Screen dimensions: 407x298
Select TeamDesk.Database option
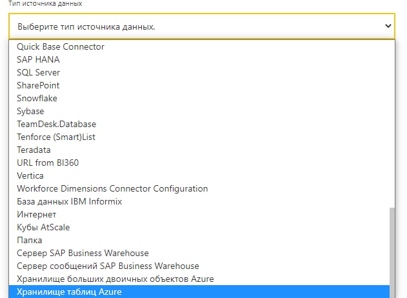point(199,124)
